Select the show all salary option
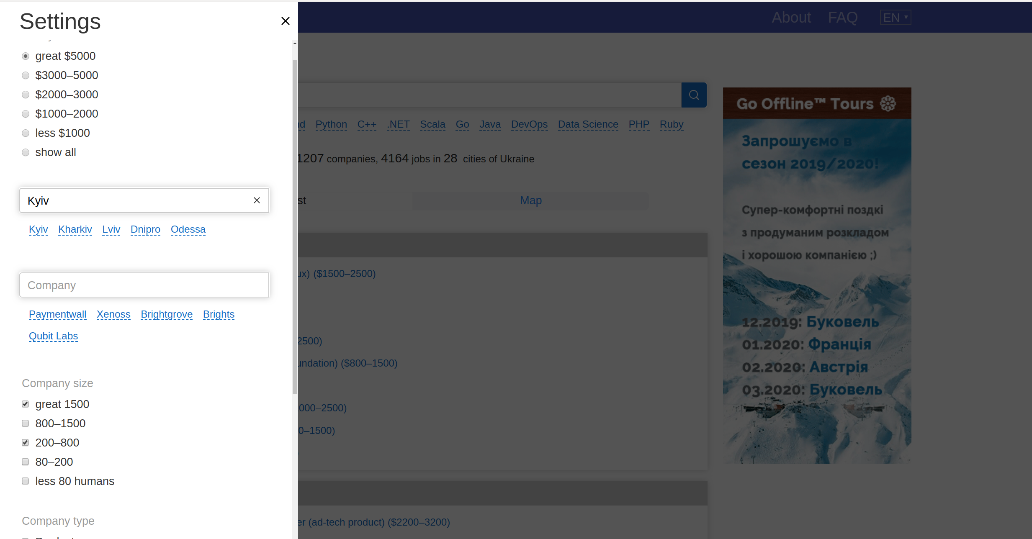The image size is (1032, 539). coord(26,152)
